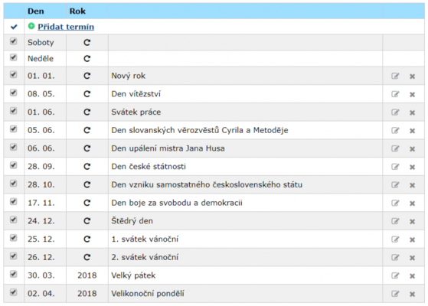This screenshot has height=306, width=428.
Task: Remove the Den upálení mistra Jana Husa row
Action: [x=412, y=149]
